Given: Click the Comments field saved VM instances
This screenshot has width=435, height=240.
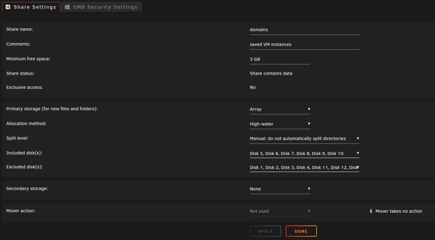Looking at the screenshot, I should pos(304,44).
